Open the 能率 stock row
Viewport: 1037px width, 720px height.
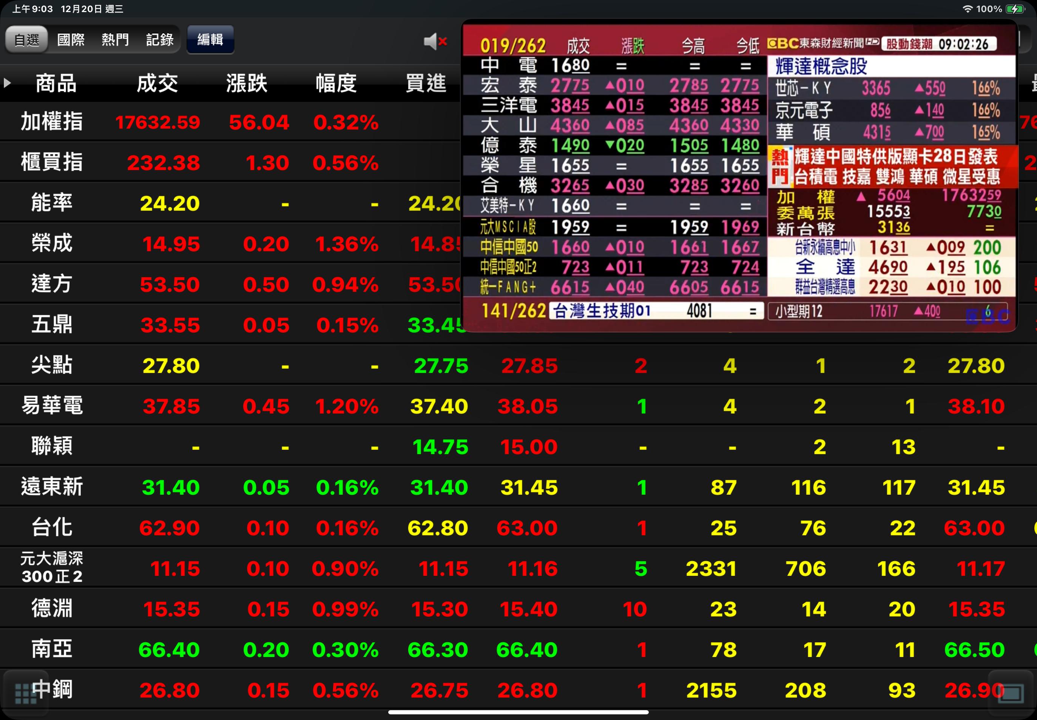coord(518,203)
